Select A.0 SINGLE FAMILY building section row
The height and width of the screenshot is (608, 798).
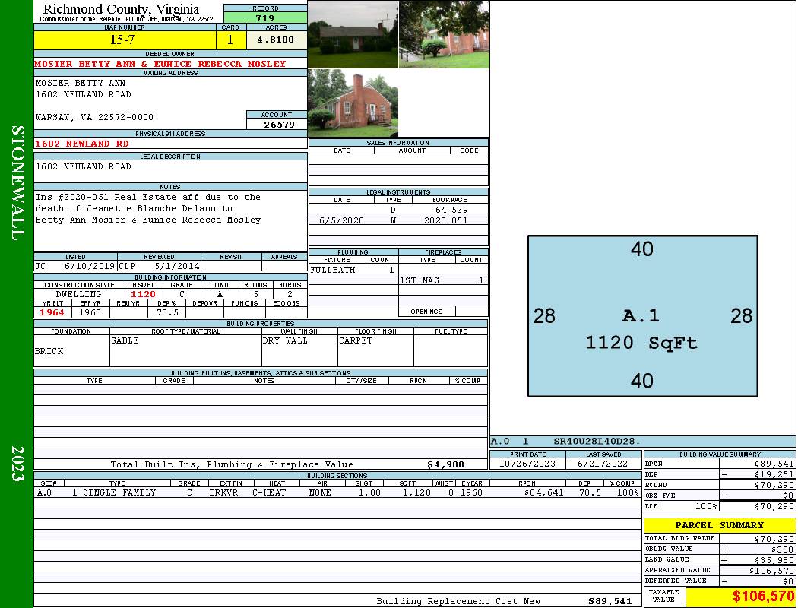pyautogui.click(x=338, y=492)
